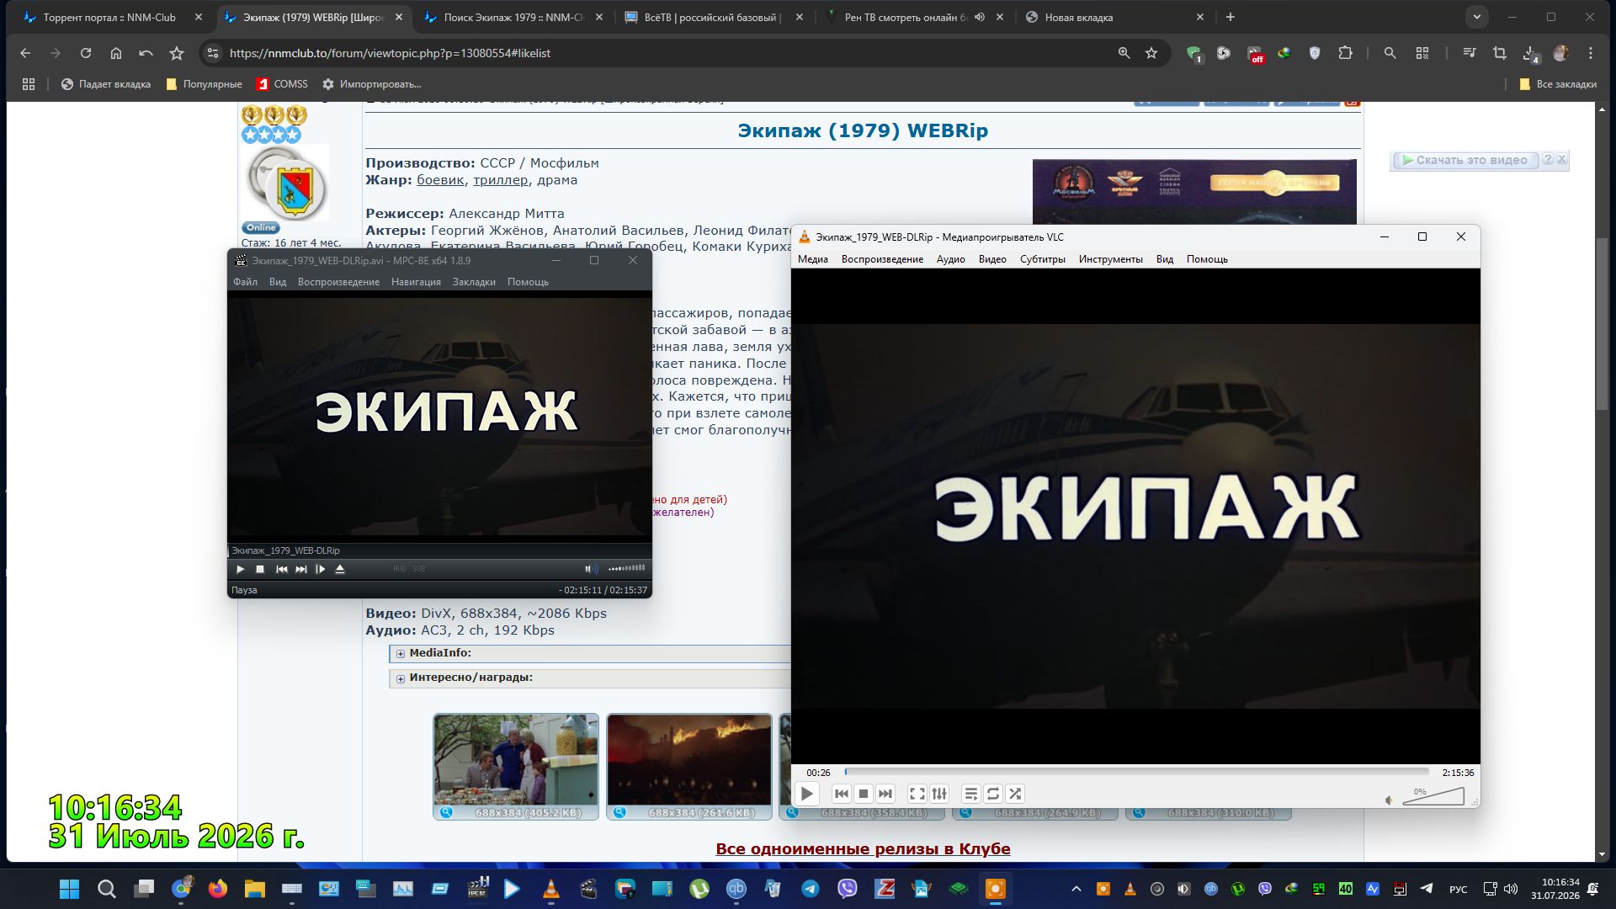Click the extension with red off badge
Screen dimensions: 1616x909
click(x=1255, y=54)
